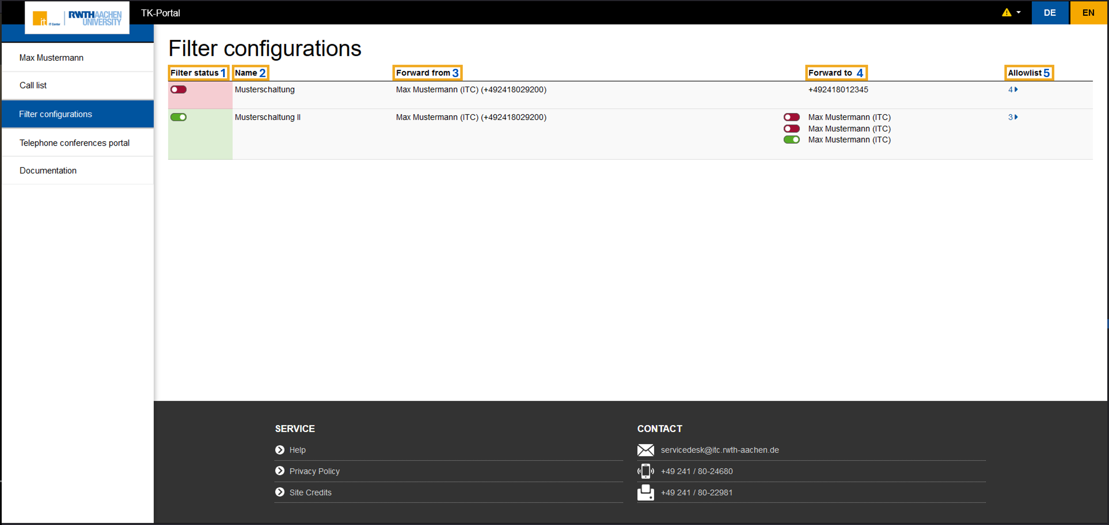The width and height of the screenshot is (1109, 525).
Task: Click the mobile phone icon in footer
Action: (x=645, y=471)
